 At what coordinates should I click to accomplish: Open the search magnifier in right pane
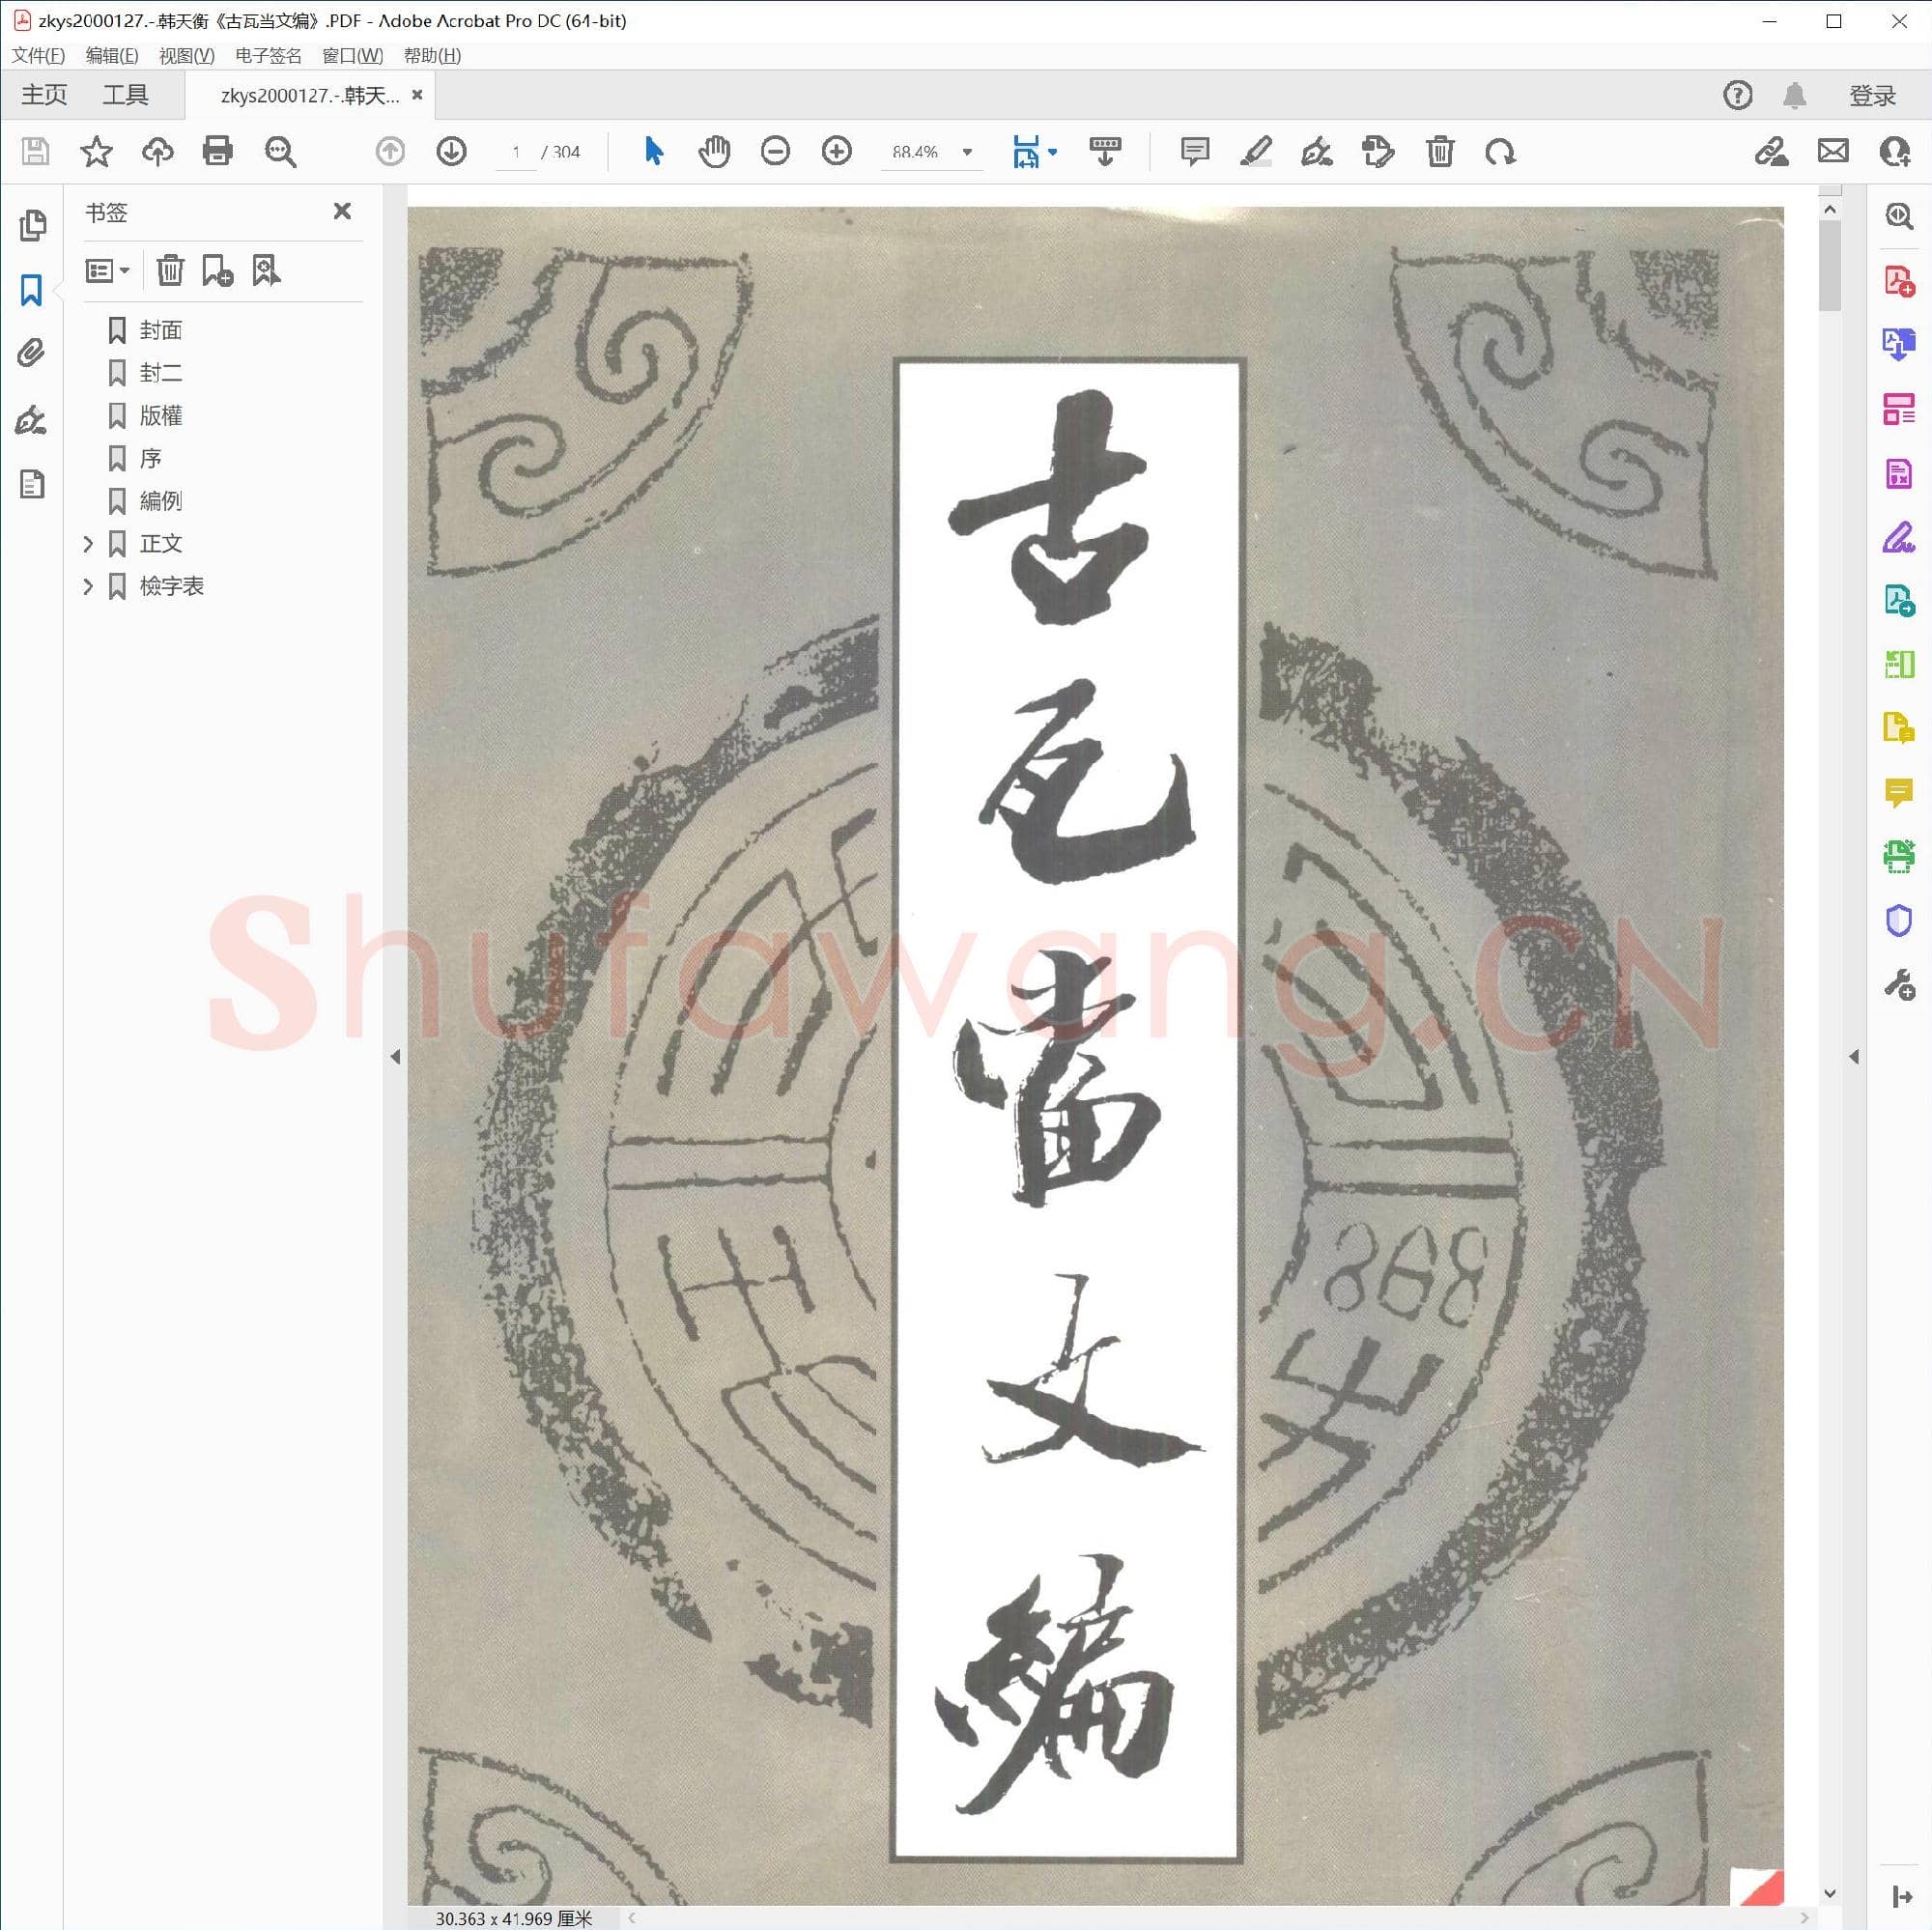[x=1899, y=216]
